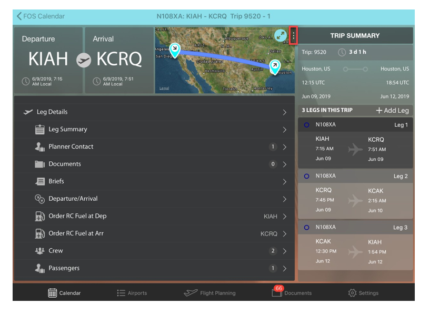Image resolution: width=429 pixels, height=313 pixels.
Task: Tap the Houston destination map pin
Action: [274, 66]
